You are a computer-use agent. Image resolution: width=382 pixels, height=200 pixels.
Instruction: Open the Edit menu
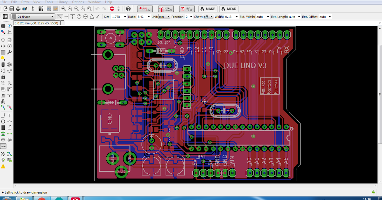coord(14,2)
